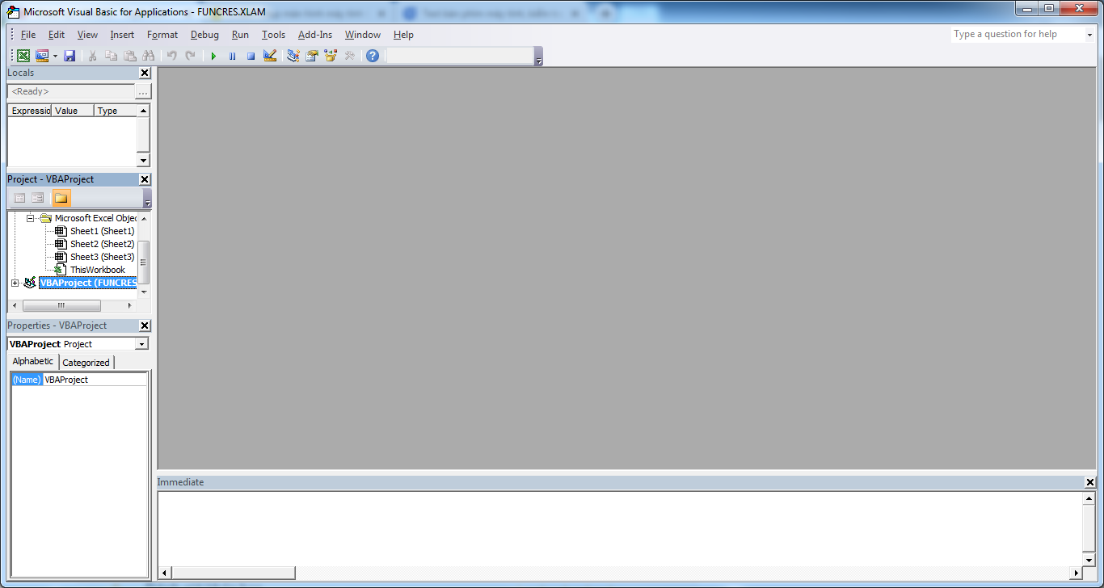Click the Copy toolbar icon
1104x588 pixels.
112,56
